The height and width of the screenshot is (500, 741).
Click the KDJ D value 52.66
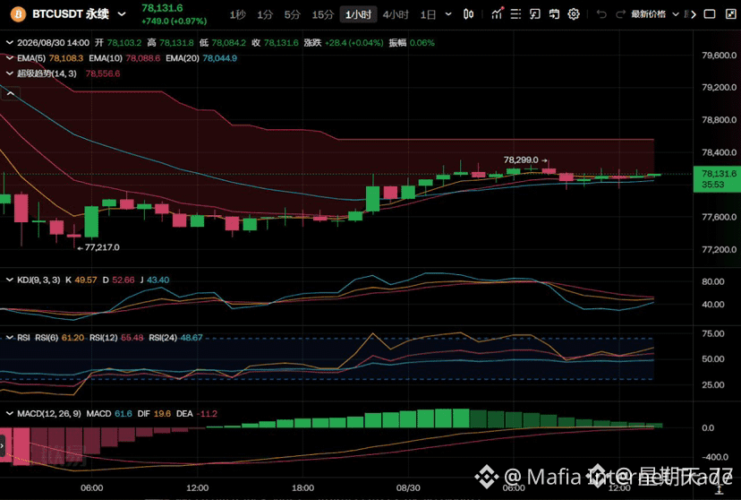[x=123, y=280]
